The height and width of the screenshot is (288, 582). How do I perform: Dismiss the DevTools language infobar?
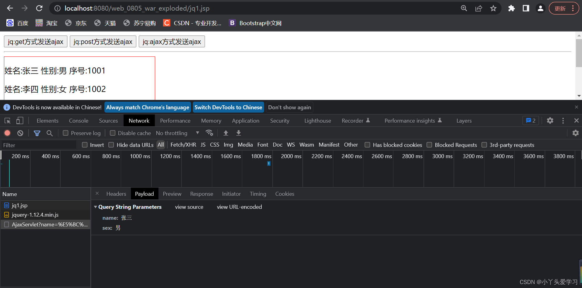pos(576,107)
